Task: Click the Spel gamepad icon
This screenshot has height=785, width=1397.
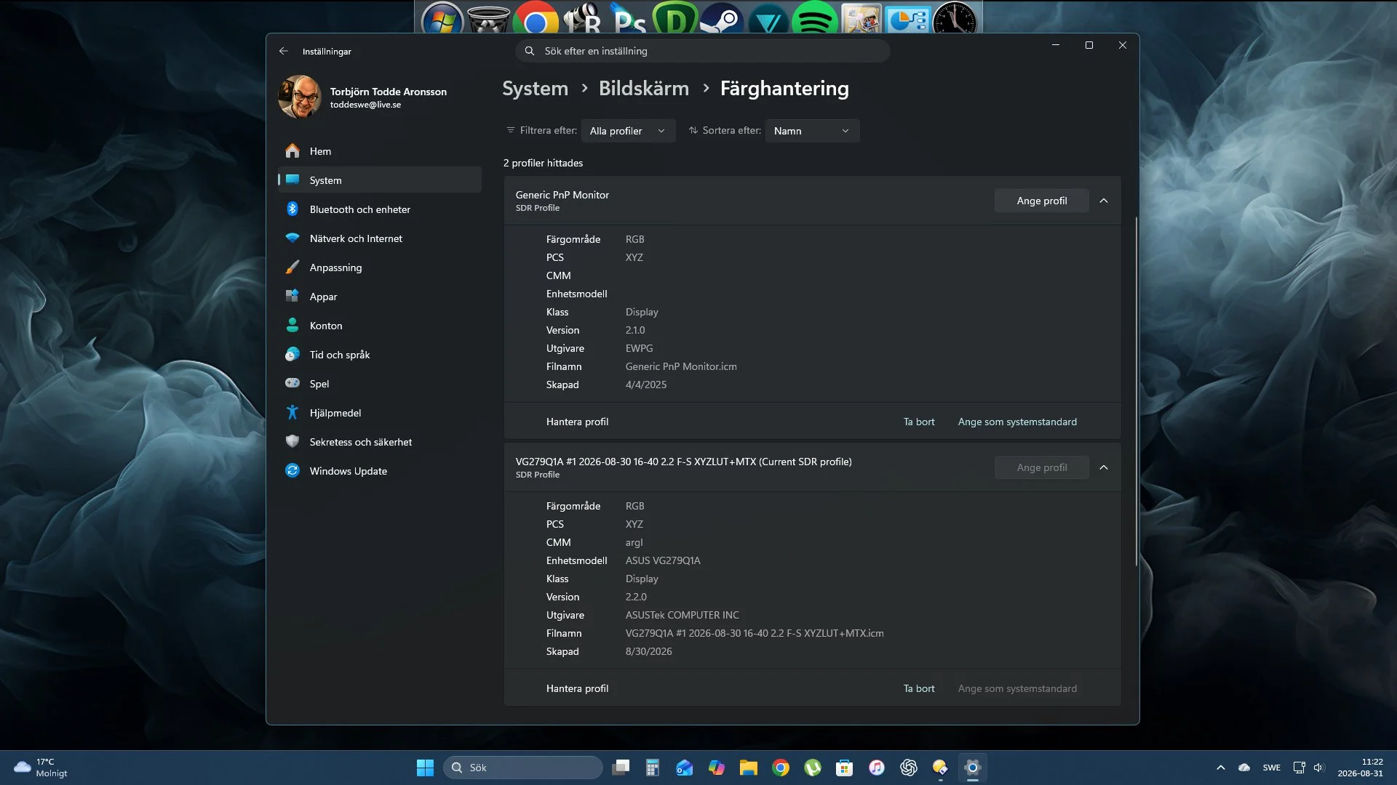Action: (292, 383)
